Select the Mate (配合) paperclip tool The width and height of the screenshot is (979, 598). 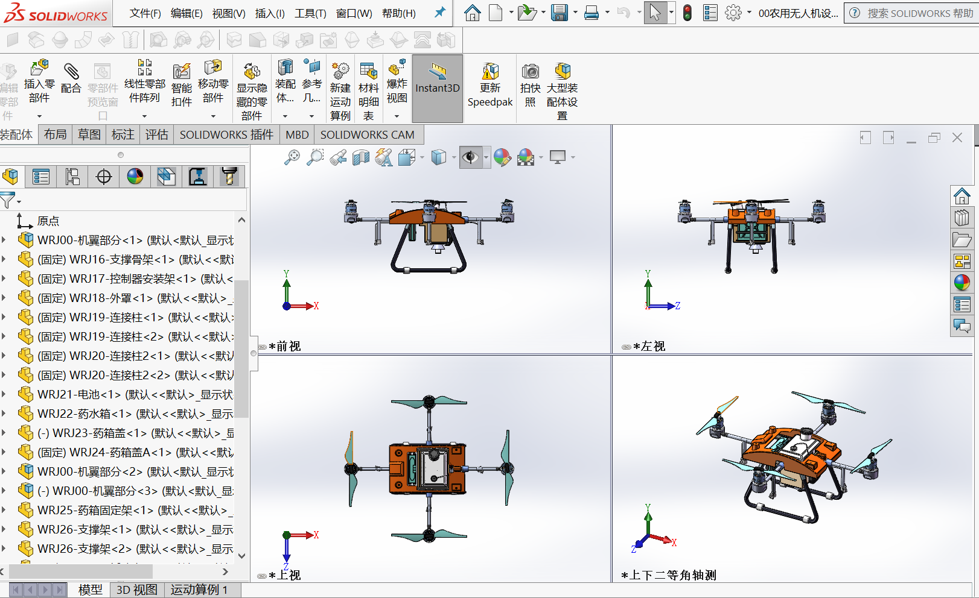click(71, 72)
